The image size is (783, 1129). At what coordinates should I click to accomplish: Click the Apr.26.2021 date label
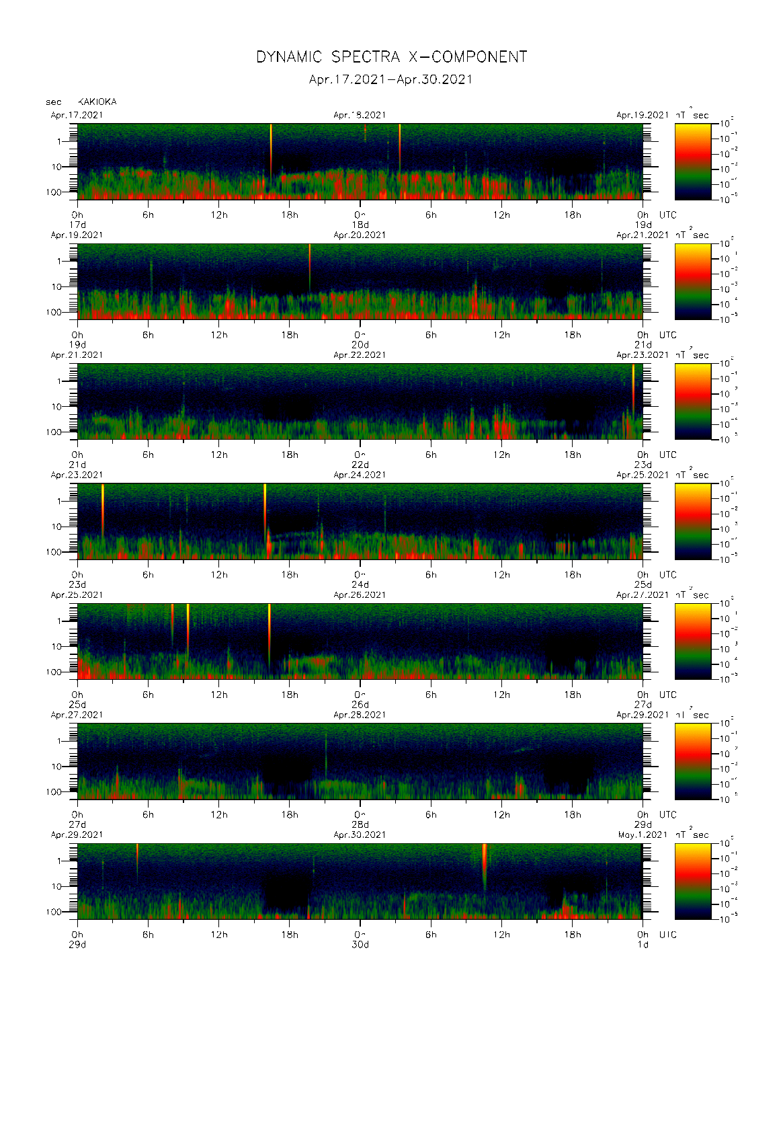360,594
